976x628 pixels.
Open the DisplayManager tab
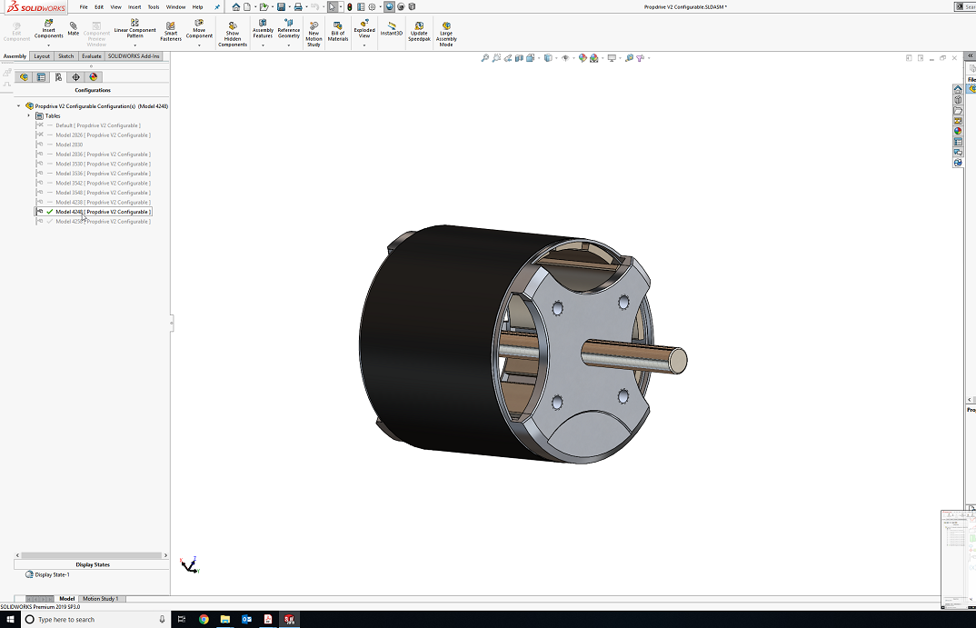coord(94,77)
